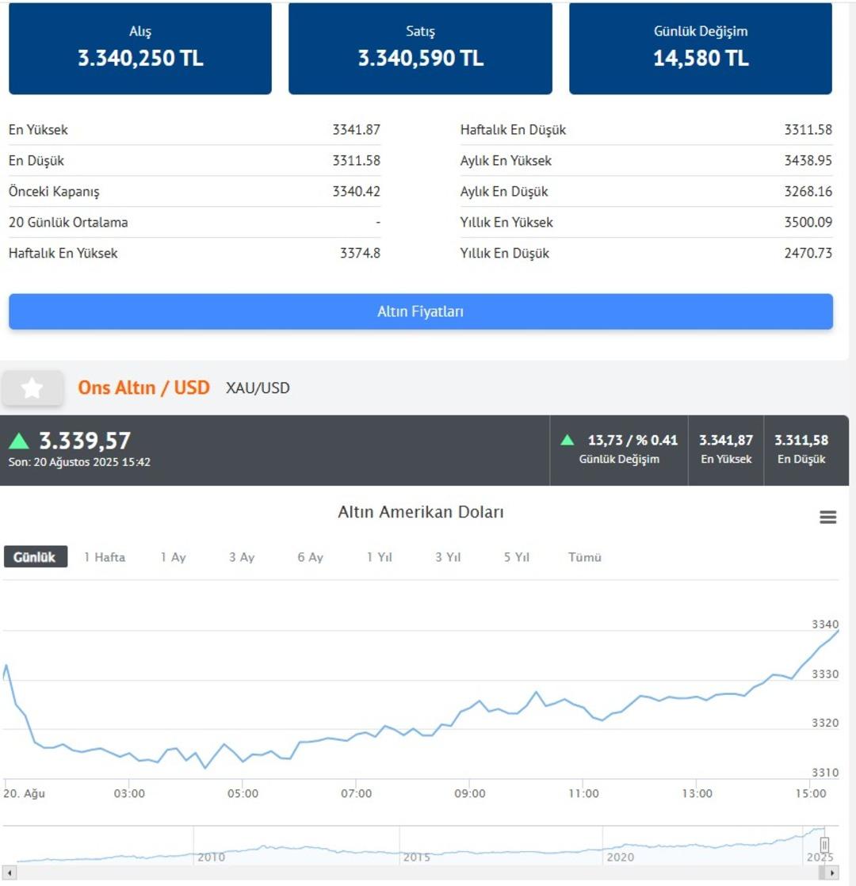Click the 3.311,58 En Düşük header value

coord(801,440)
